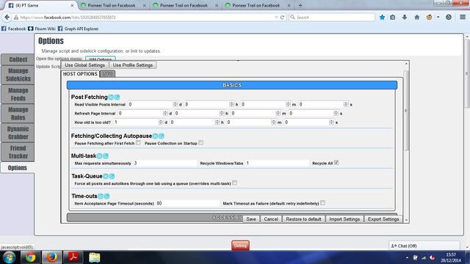Click Use Global Settings button
Screen dimensions: 470x264
[85, 65]
